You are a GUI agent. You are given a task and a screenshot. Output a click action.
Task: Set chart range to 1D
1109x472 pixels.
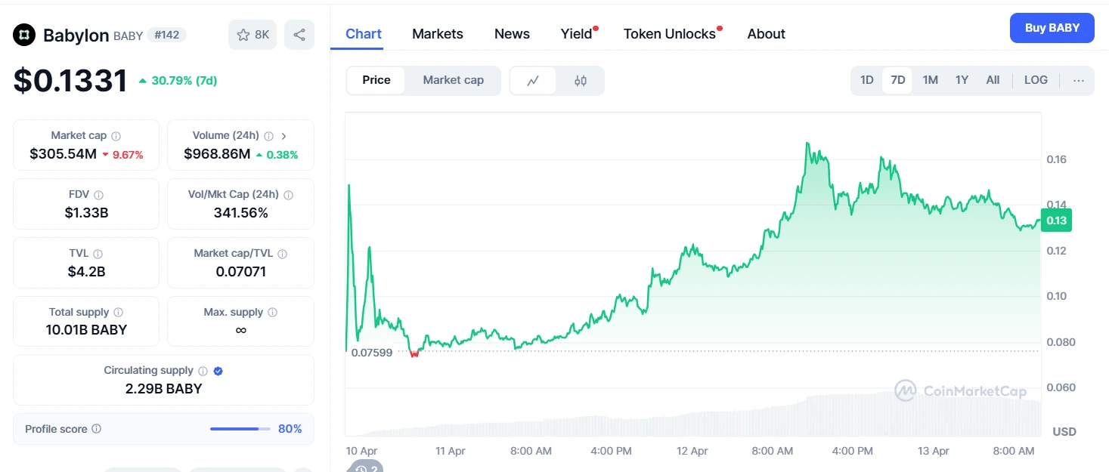867,80
